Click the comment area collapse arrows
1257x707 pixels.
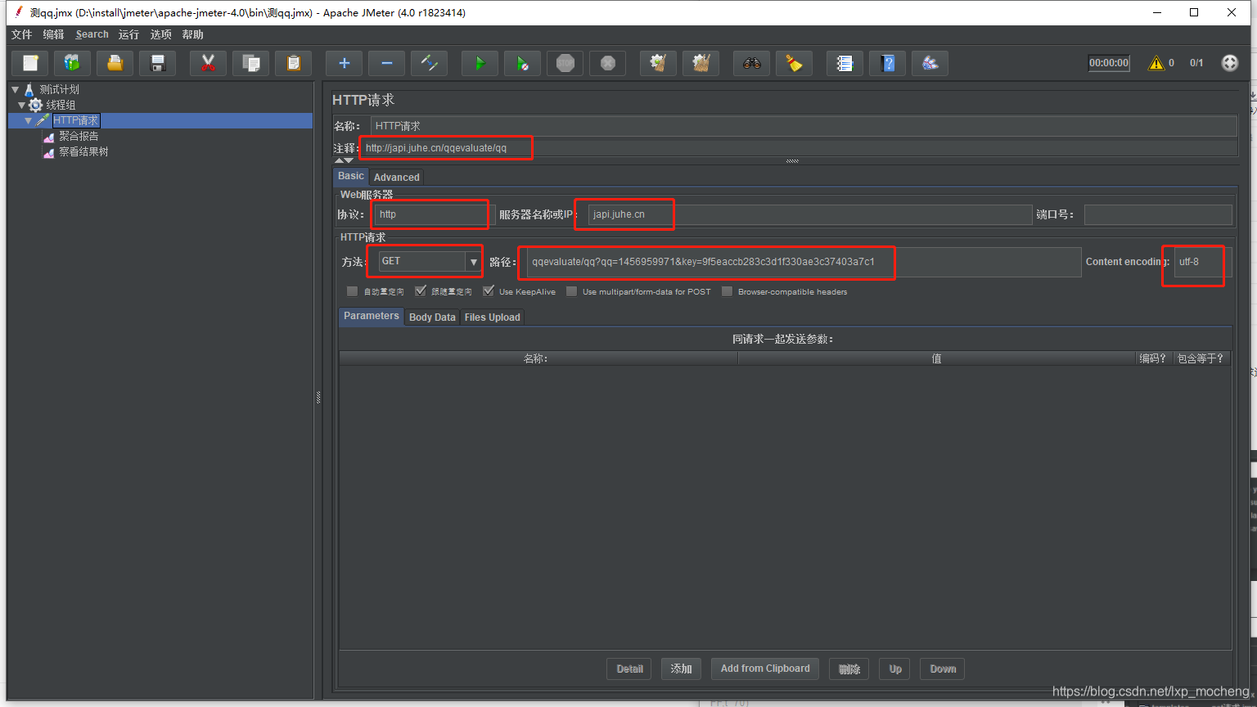point(344,160)
